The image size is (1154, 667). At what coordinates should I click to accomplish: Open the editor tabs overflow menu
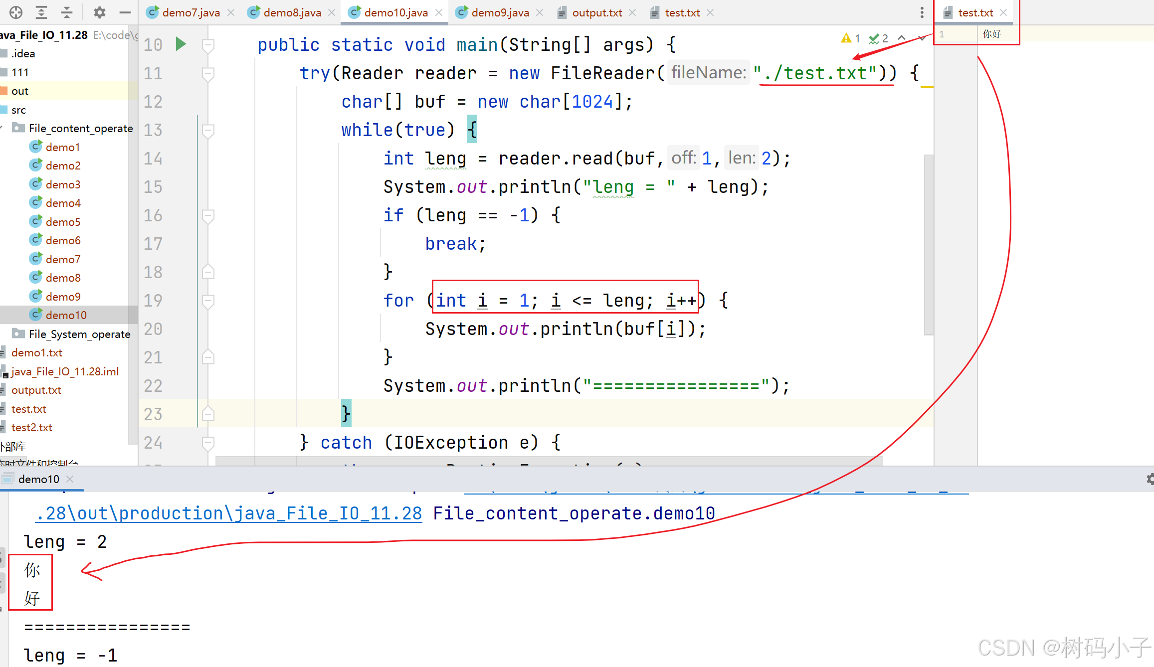click(922, 12)
